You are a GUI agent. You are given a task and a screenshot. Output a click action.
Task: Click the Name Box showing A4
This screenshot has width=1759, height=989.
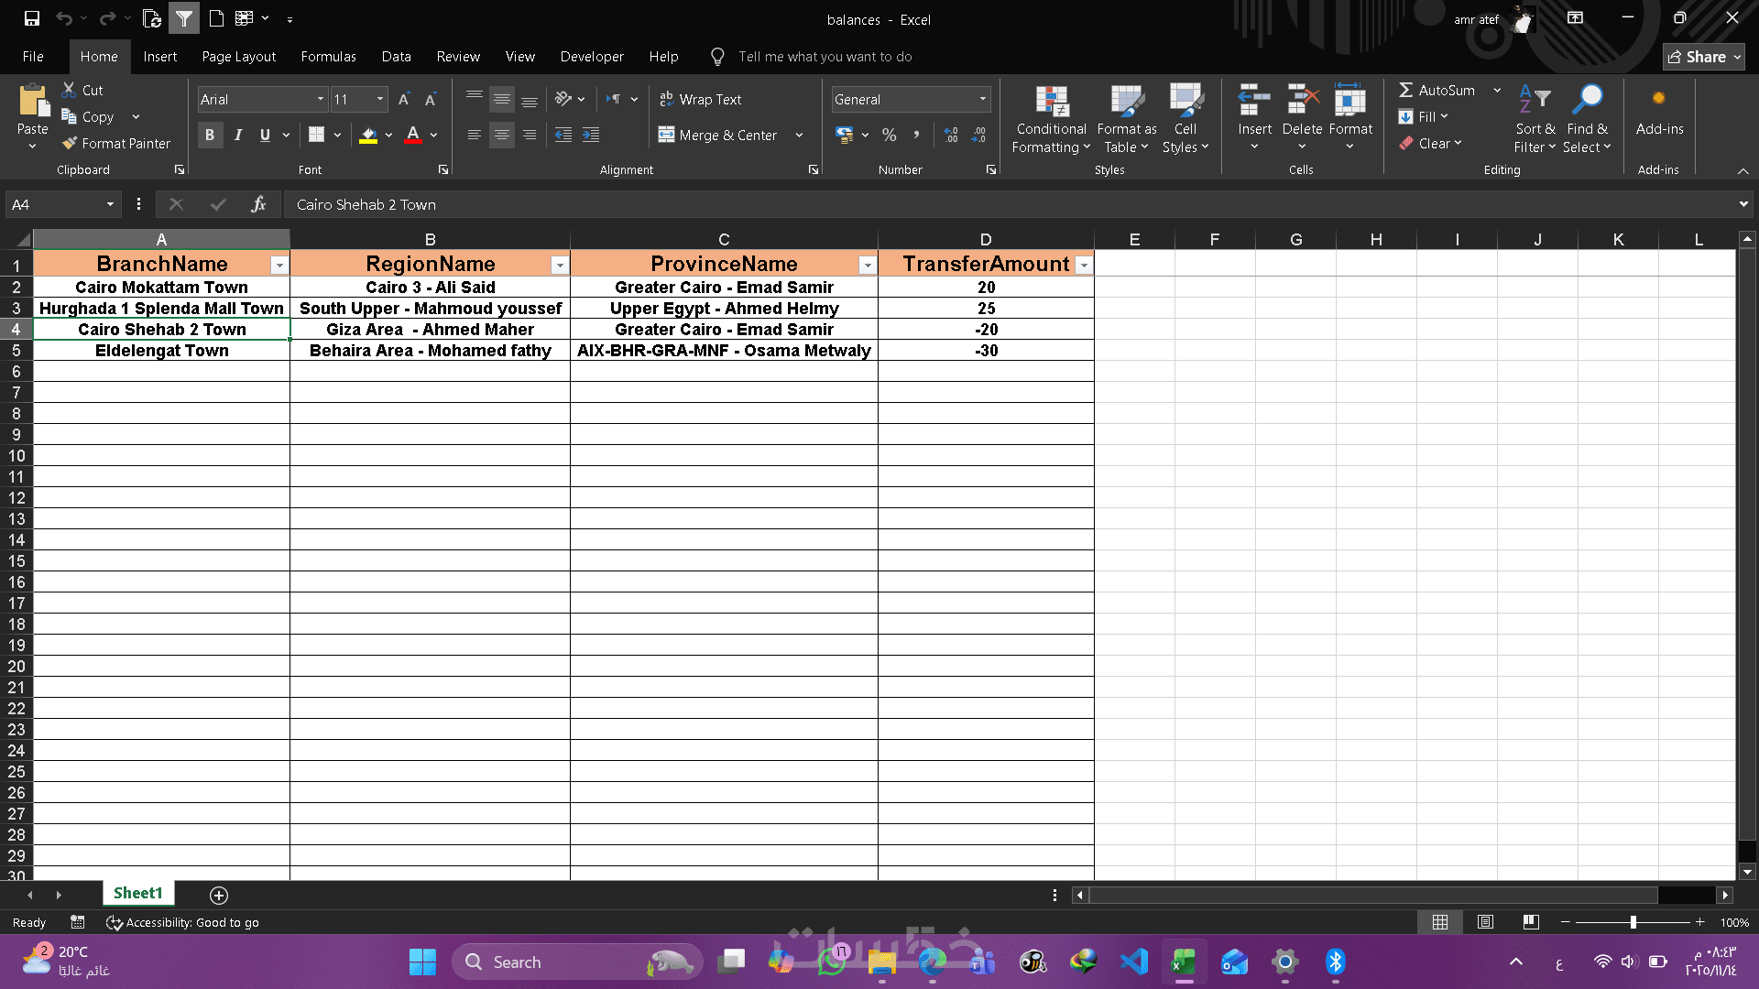tap(55, 204)
